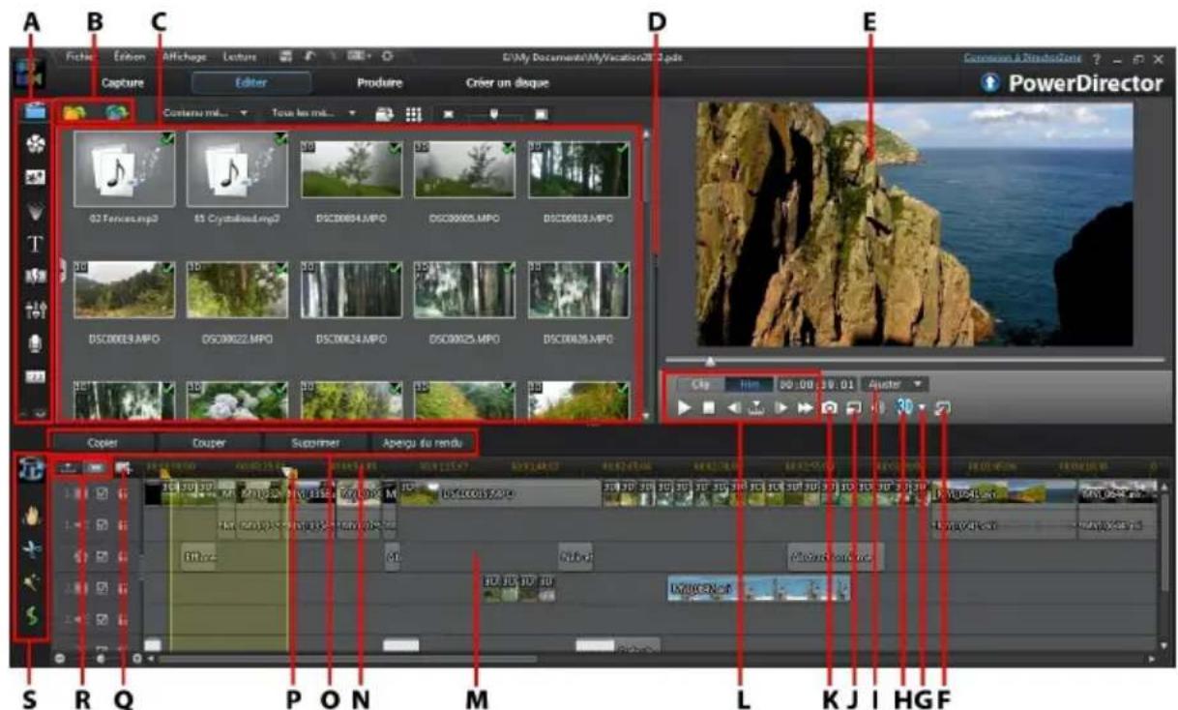Toggle lock on first video track
The height and width of the screenshot is (710, 1178).
tap(122, 492)
